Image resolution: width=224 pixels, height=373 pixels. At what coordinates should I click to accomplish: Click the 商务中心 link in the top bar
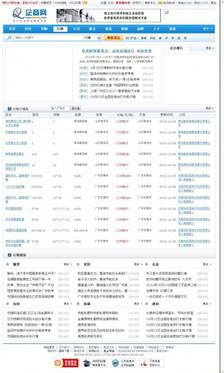tap(151, 3)
